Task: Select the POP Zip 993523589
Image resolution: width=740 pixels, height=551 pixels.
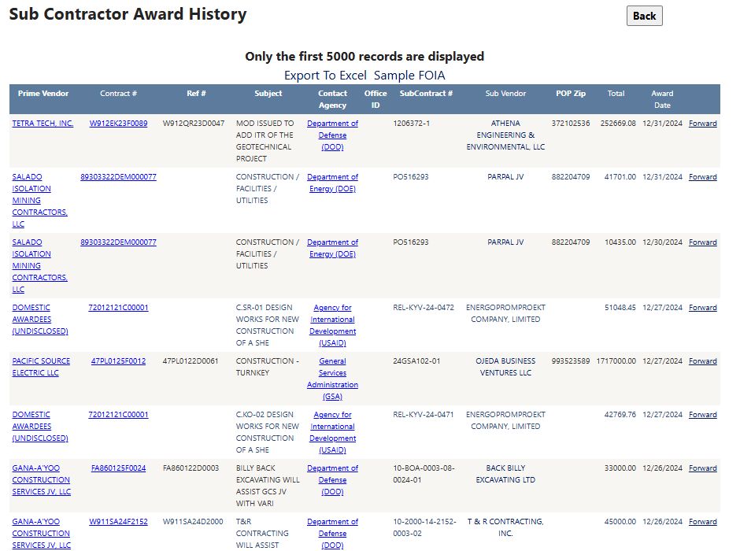Action: pyautogui.click(x=571, y=361)
